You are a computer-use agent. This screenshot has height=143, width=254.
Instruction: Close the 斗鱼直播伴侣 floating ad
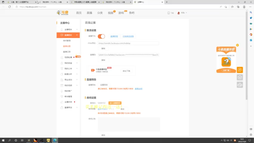click(x=237, y=45)
